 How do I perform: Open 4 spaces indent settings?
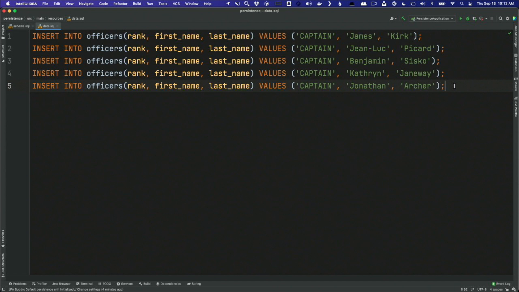(x=496, y=289)
